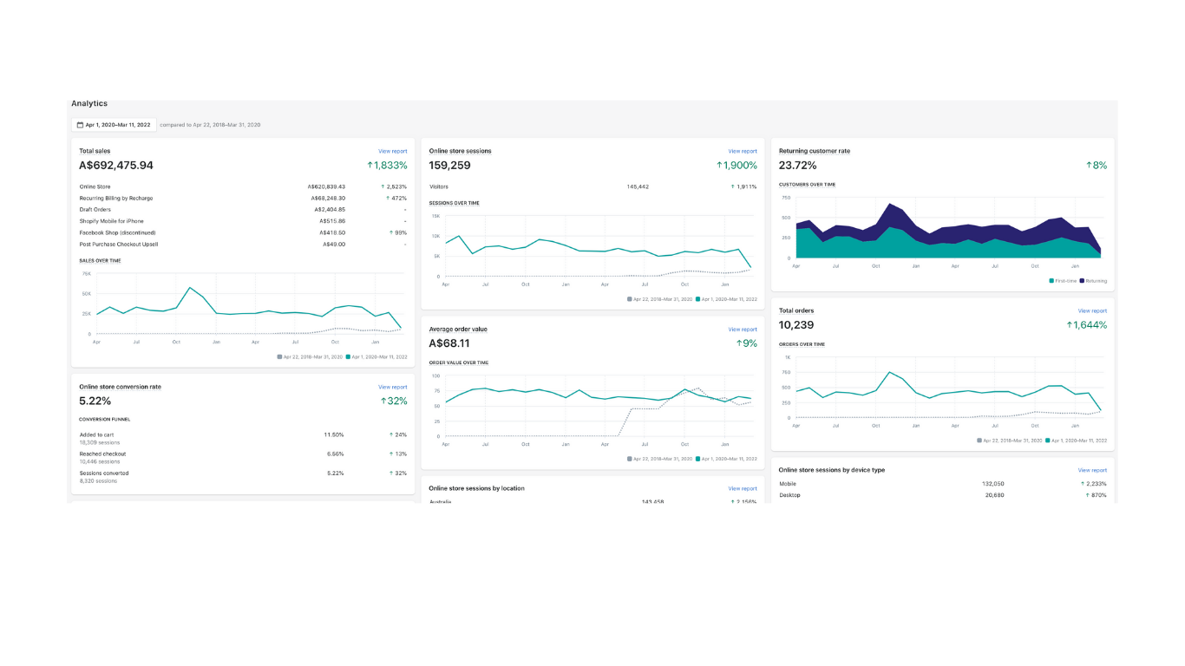Click the Returning customer rate heading
This screenshot has width=1185, height=666.
814,151
